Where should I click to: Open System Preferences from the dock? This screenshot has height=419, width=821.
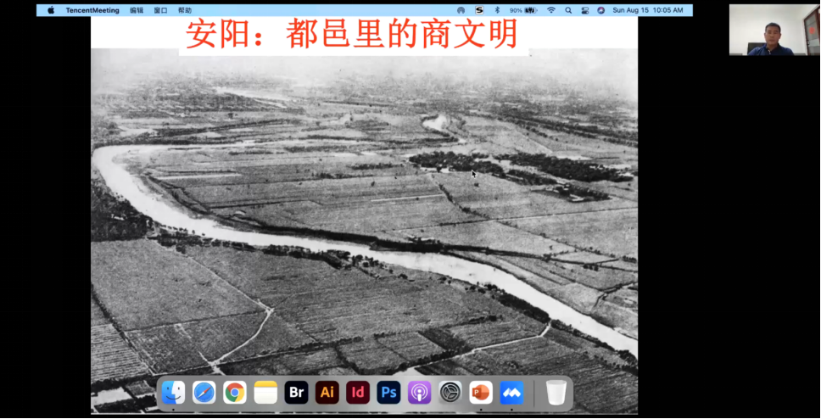click(x=450, y=393)
